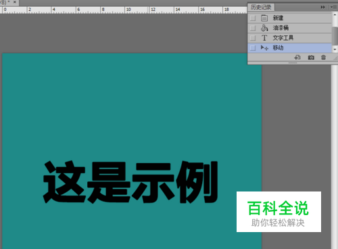Click the history panel scrollbar thumb
The width and height of the screenshot is (338, 249).
pos(335,35)
